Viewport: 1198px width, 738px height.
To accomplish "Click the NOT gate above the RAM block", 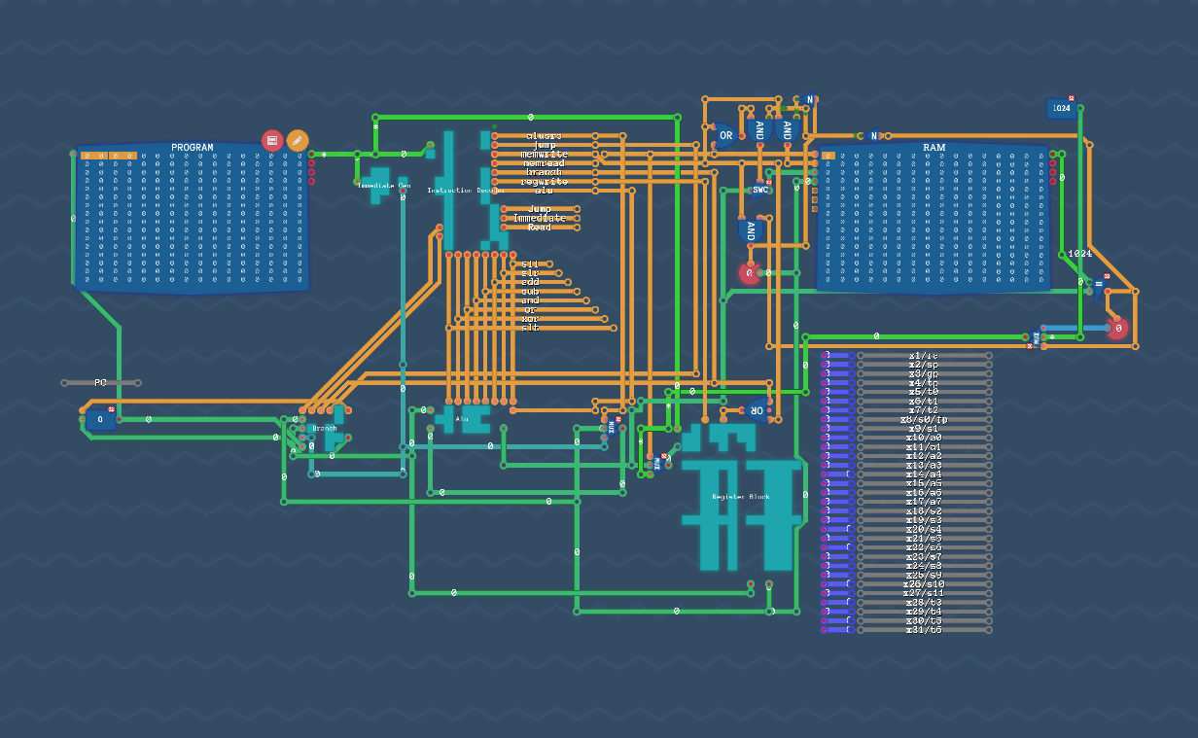I will click(872, 136).
